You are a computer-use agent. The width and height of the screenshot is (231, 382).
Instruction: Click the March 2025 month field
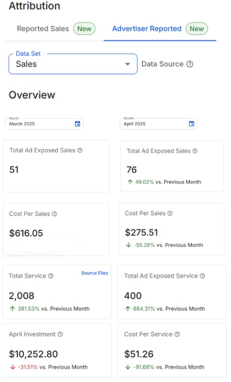click(44, 124)
